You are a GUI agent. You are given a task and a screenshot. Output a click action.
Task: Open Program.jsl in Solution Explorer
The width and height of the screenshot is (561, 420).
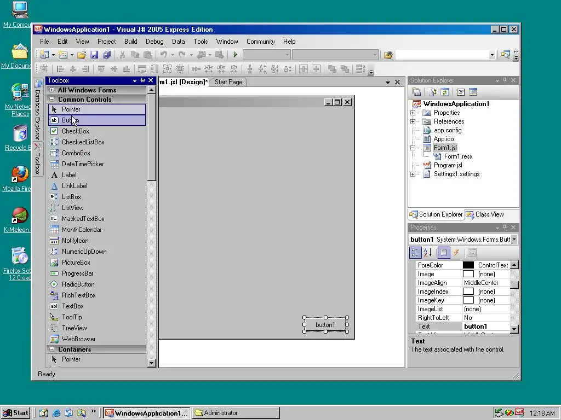click(x=448, y=165)
